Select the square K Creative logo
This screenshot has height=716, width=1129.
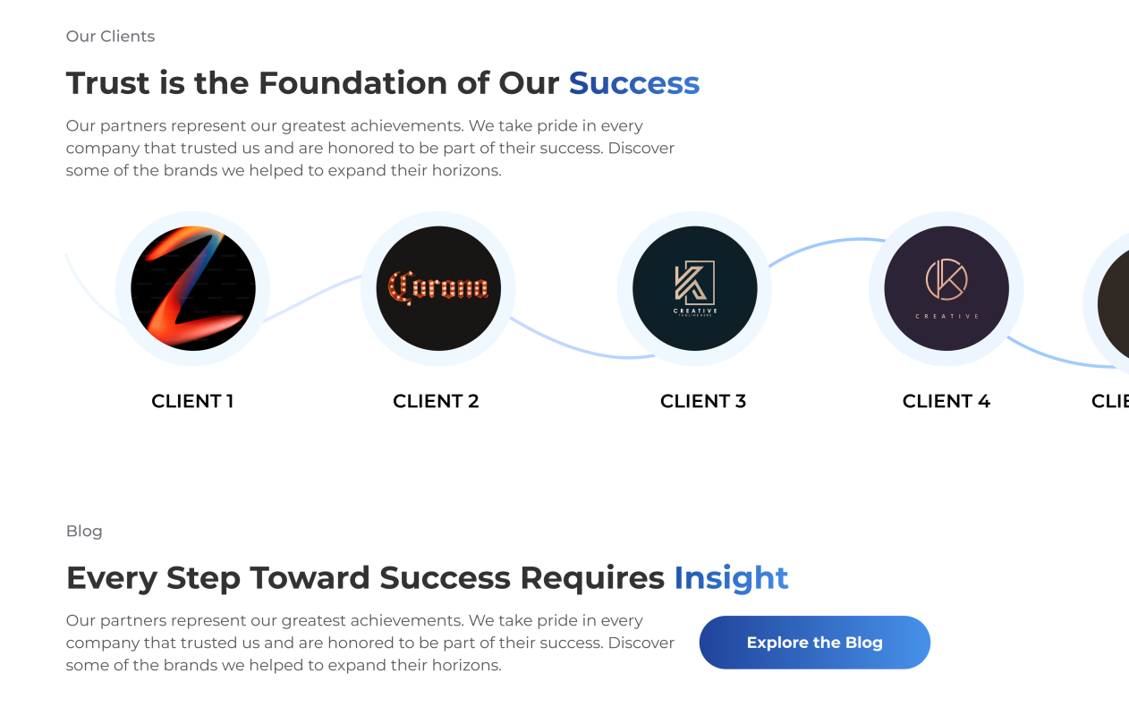[x=695, y=288]
